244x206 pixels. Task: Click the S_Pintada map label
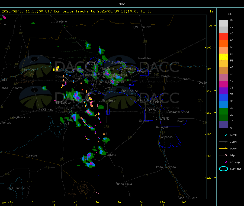point(72,78)
